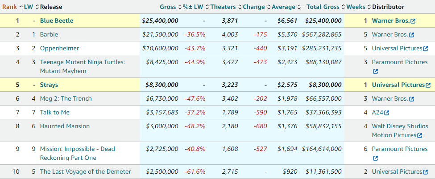This screenshot has width=435, height=179.
Task: Open external link icon under Mission: Impossible distributor
Action: point(375,158)
